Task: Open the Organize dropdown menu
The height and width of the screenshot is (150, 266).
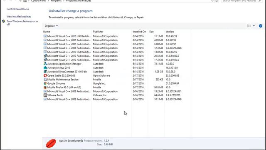Action: click(x=51, y=26)
